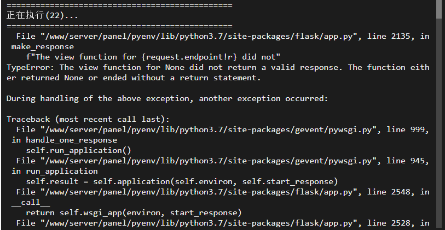Screen dimensions: 445x230
Task: Click the flask/app.py path at line 2548
Action: 199,192
